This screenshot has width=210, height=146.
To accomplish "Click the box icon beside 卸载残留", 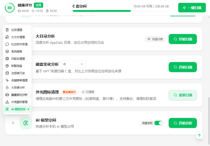I will [x=7, y=66].
